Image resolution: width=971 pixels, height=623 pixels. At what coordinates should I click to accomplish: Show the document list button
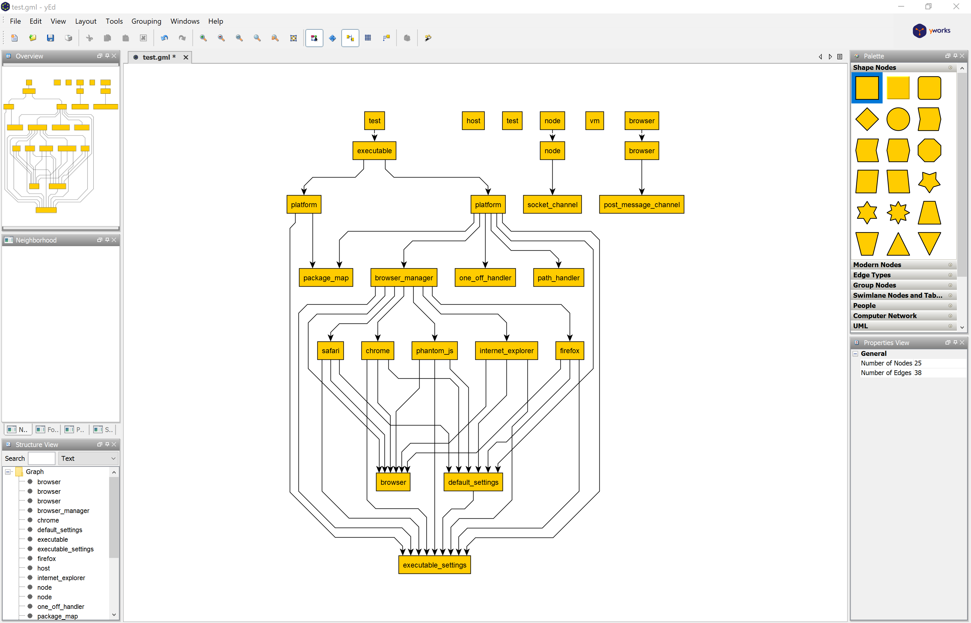tap(839, 57)
